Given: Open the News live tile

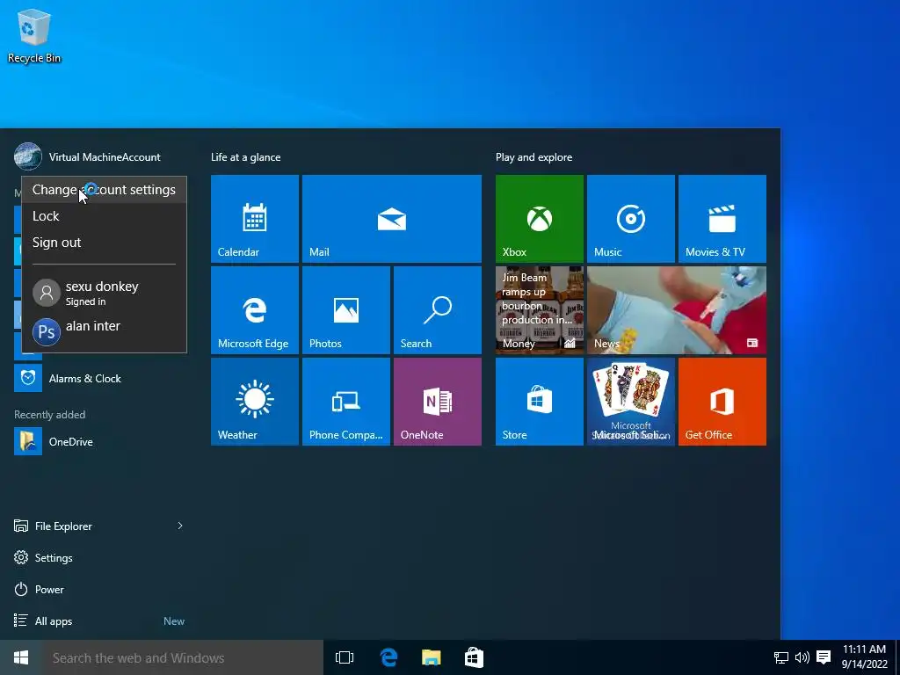Looking at the screenshot, I should pos(676,310).
